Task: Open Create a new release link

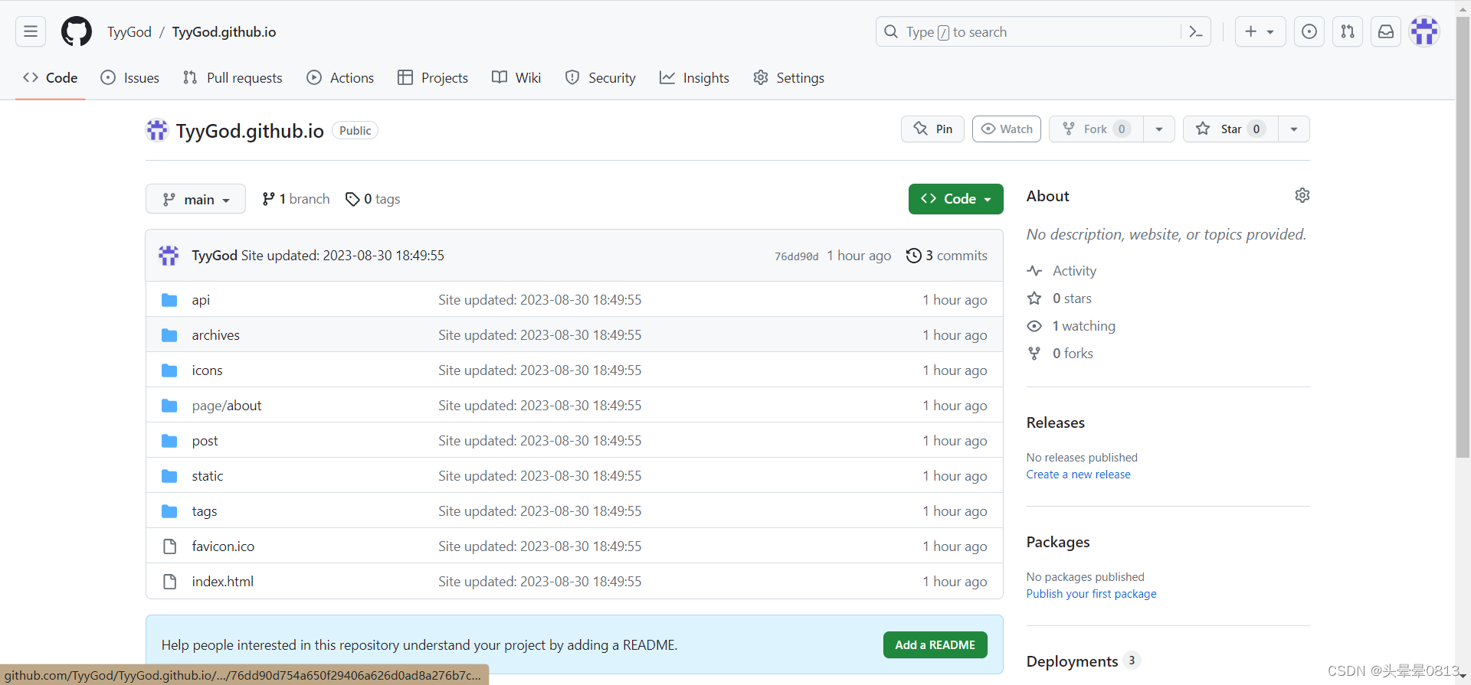Action: click(x=1078, y=475)
